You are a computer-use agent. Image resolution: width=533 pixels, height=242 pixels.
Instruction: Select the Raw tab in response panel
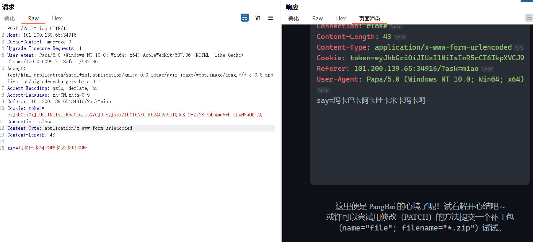pyautogui.click(x=317, y=18)
